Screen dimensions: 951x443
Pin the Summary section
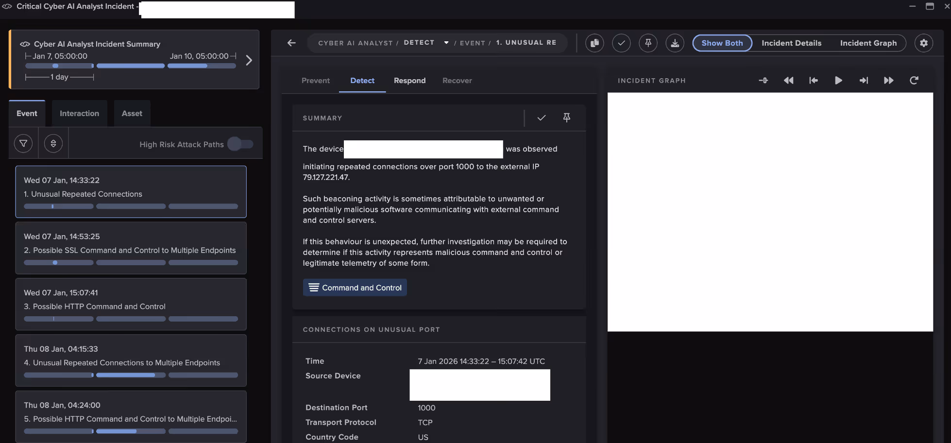point(566,118)
